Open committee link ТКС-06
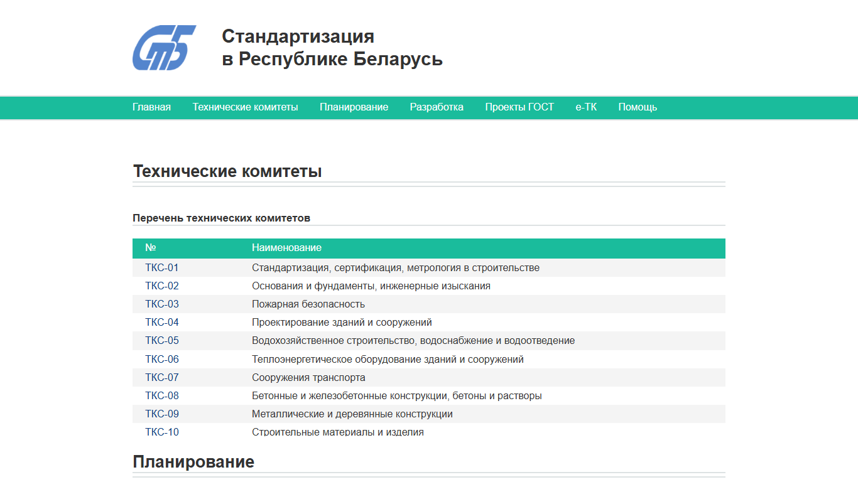Image resolution: width=858 pixels, height=482 pixels. point(162,359)
